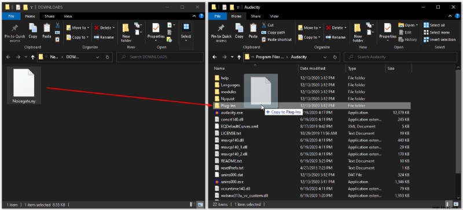Open Move to dropdown in DOWNLOADS window

(78, 28)
